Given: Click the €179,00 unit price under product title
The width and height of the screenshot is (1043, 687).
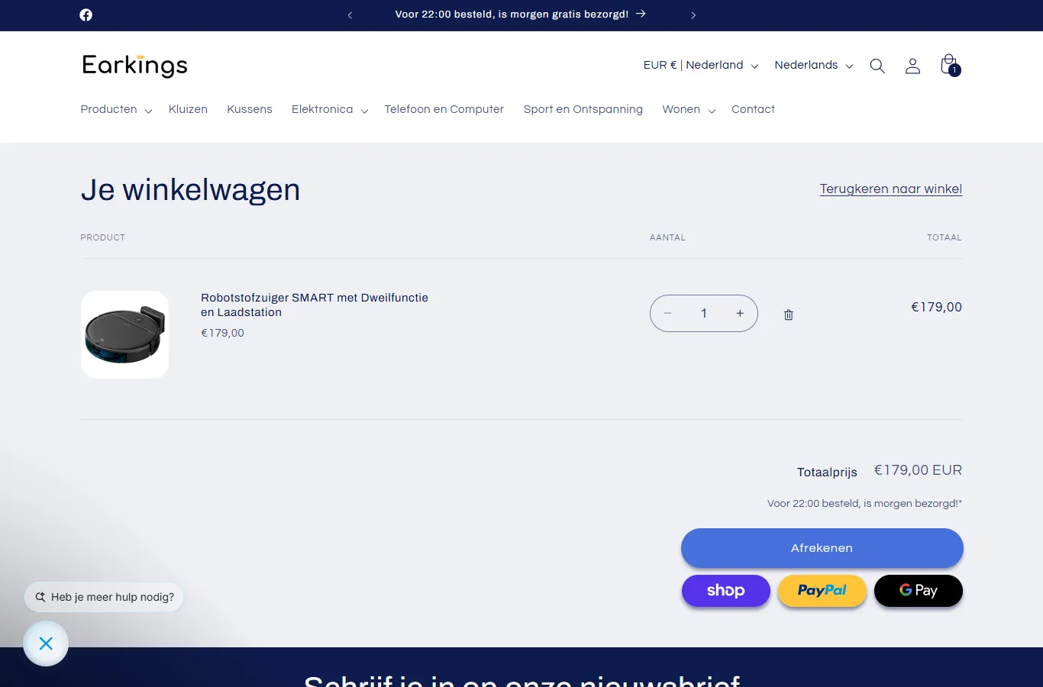Looking at the screenshot, I should coord(222,333).
